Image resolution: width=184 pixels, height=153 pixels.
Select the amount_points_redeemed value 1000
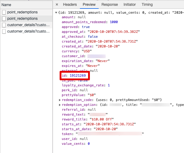pyautogui.click(x=114, y=22)
